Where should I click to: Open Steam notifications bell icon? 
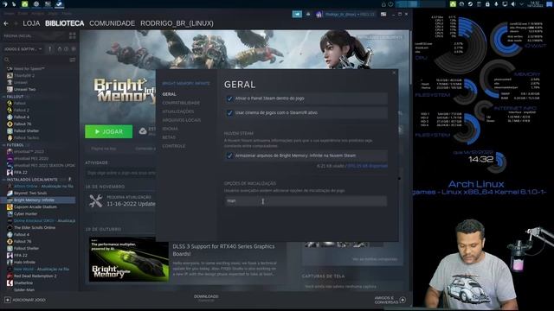coord(308,14)
